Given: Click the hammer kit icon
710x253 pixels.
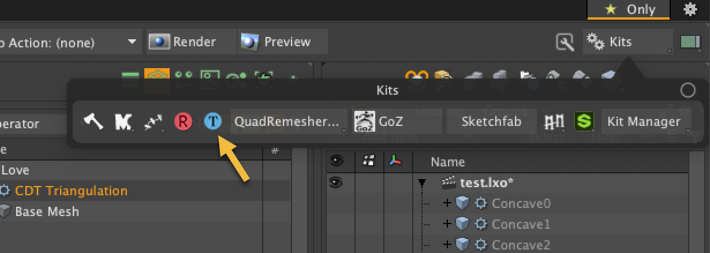Looking at the screenshot, I should 94,121.
